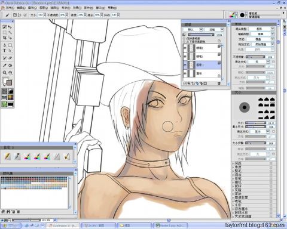Select the Canvas layer row

coord(202,73)
